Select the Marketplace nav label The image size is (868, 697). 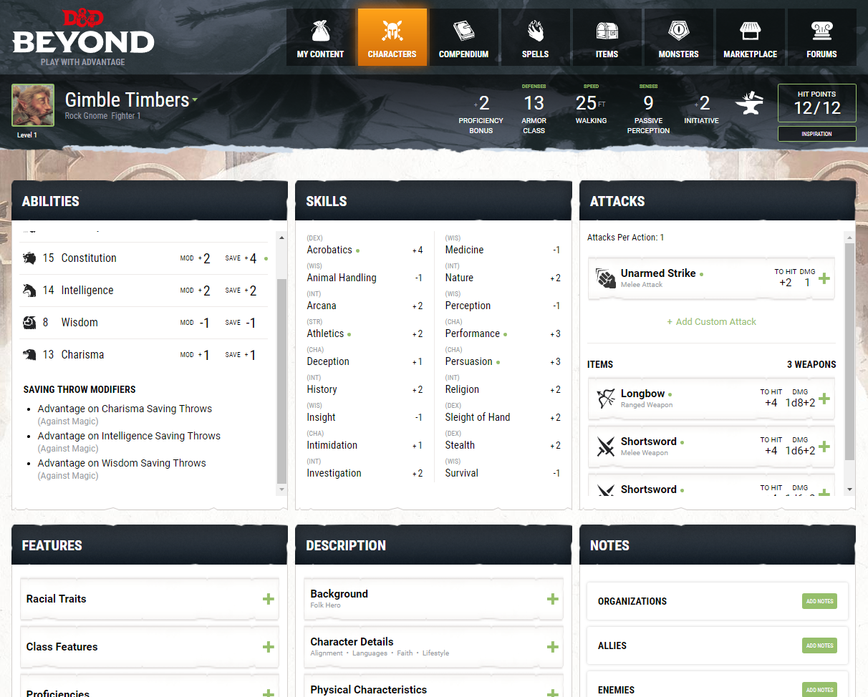[x=750, y=54]
